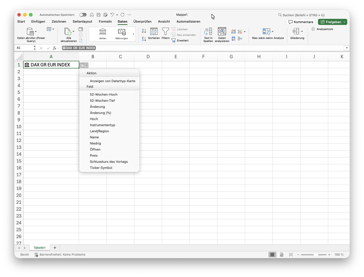Refresh all with Alle aktualisieren
Image resolution: width=364 pixels, height=277 pixels.
pos(69,35)
